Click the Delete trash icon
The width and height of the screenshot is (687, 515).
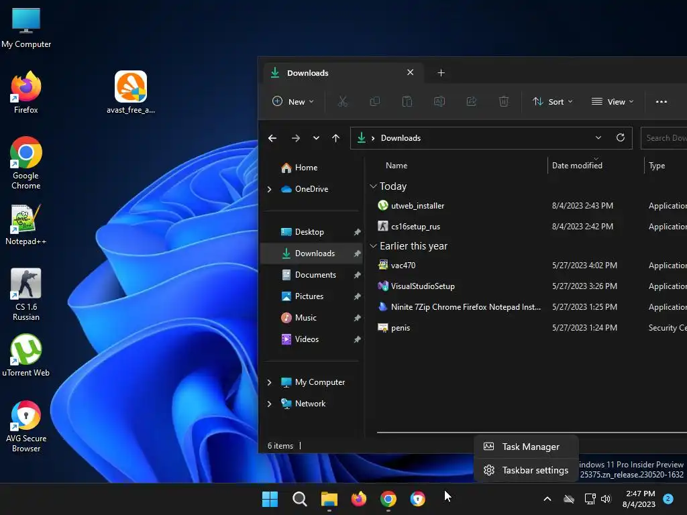[503, 102]
